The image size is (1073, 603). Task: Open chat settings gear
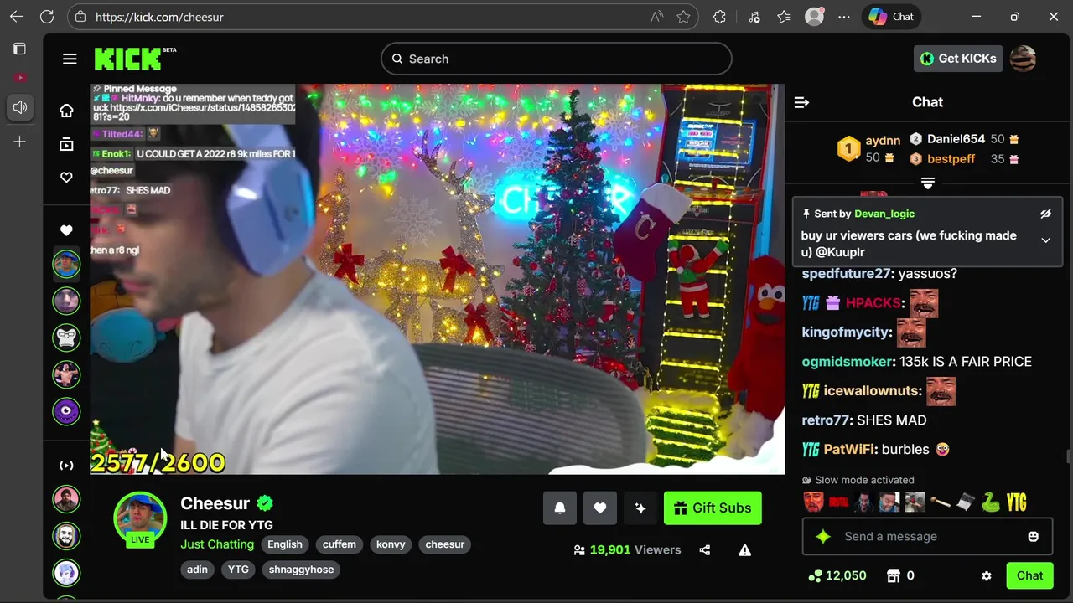click(987, 576)
